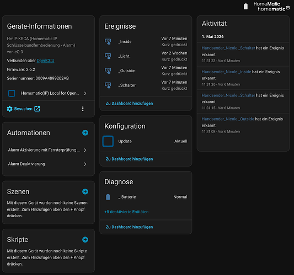The height and width of the screenshot is (275, 294).
Task: Open the OpenCCU link
Action: pyautogui.click(x=45, y=61)
